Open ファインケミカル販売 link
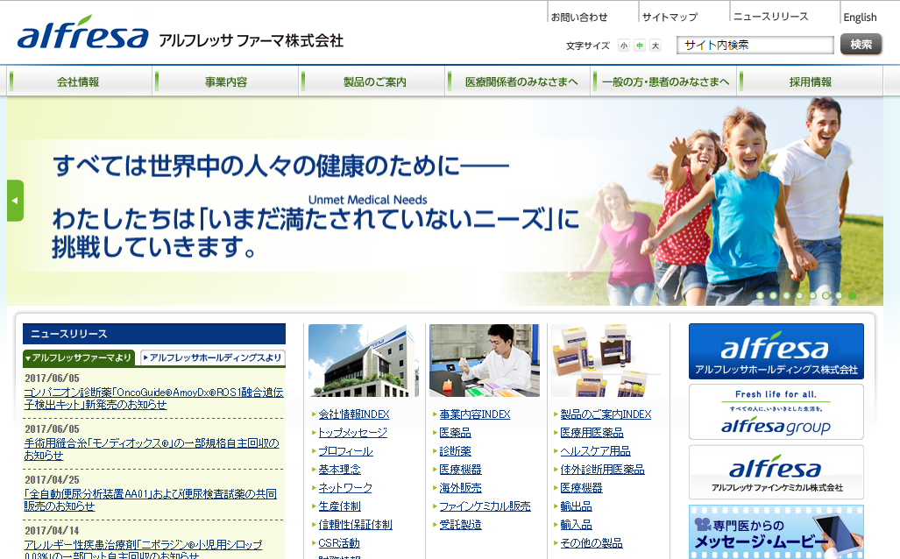 click(x=485, y=506)
